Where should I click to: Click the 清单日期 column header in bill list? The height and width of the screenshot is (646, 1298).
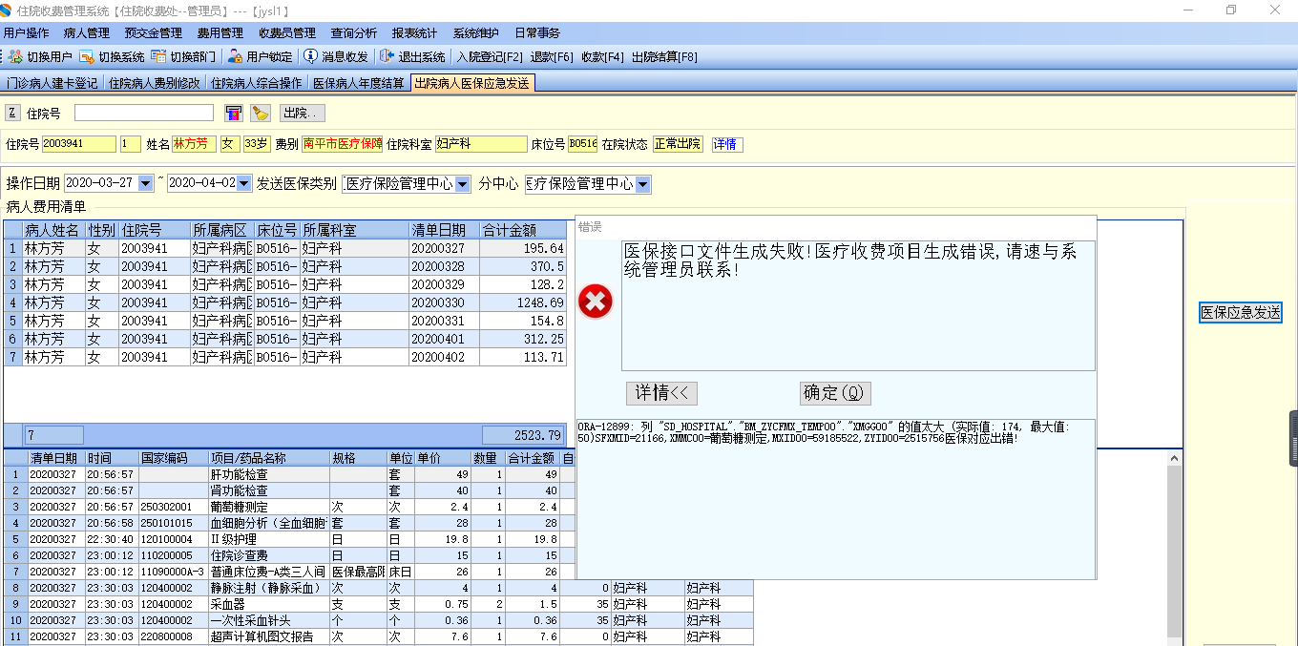coord(444,230)
